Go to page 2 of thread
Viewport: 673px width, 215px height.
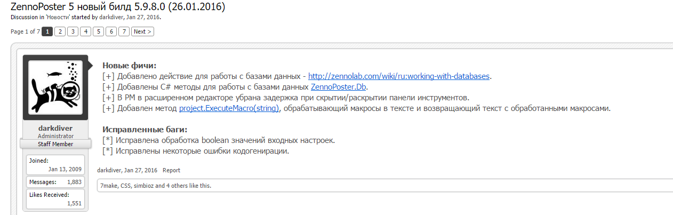click(x=60, y=31)
